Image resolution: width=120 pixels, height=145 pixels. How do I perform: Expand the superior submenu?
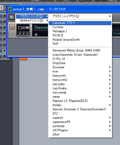80,118
